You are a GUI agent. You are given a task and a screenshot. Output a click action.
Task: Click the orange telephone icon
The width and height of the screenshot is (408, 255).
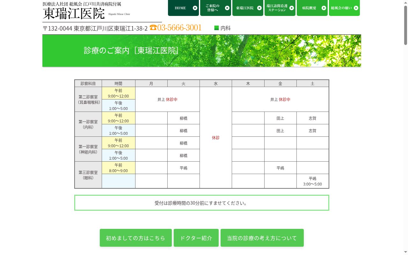tap(153, 27)
